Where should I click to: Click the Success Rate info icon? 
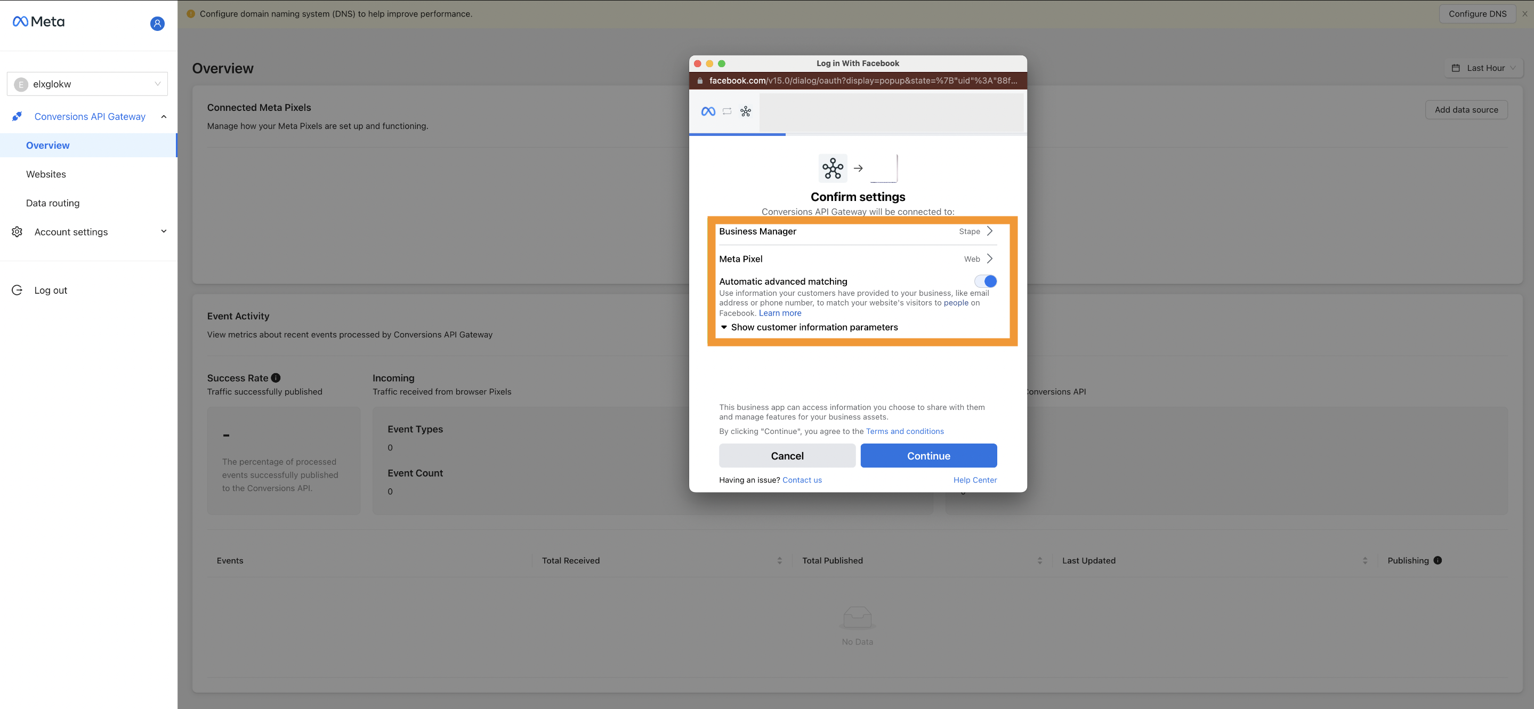click(x=276, y=378)
